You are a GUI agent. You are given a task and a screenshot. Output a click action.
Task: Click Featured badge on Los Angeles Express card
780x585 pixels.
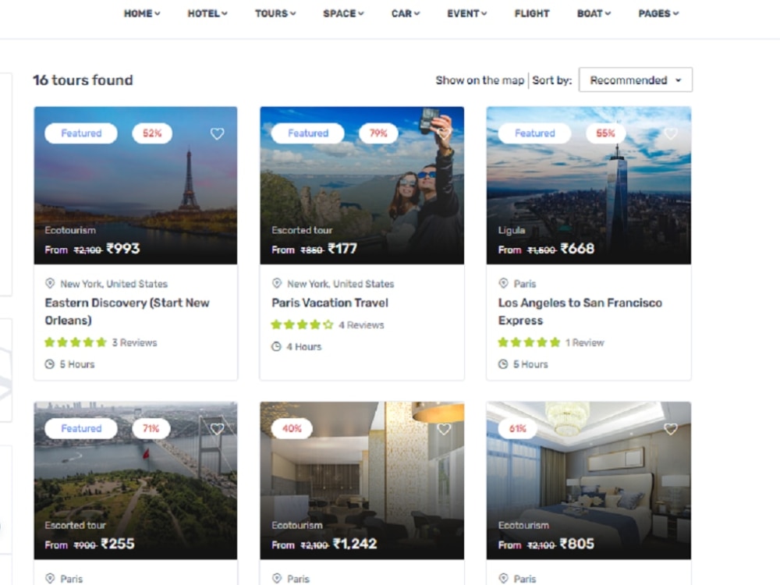(535, 133)
